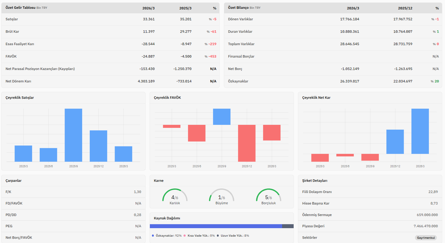This screenshot has width=445, height=243.
Task: Click the 2025/12 bar in Çeyreklik Satışlar
Action: click(x=98, y=146)
